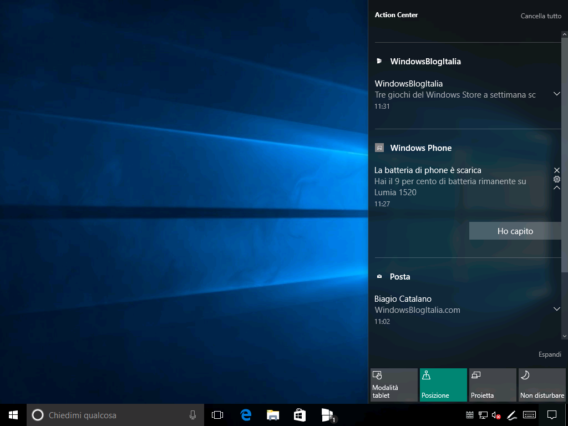Click the WindowsBlogItalia group title

click(425, 61)
